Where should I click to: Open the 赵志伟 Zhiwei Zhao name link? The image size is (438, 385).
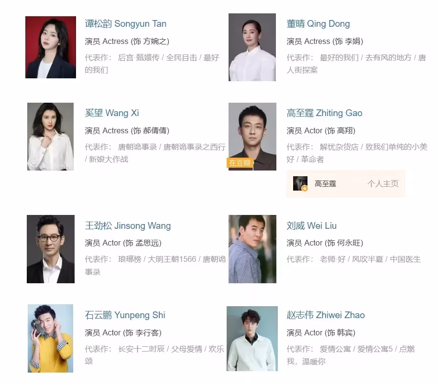click(326, 315)
